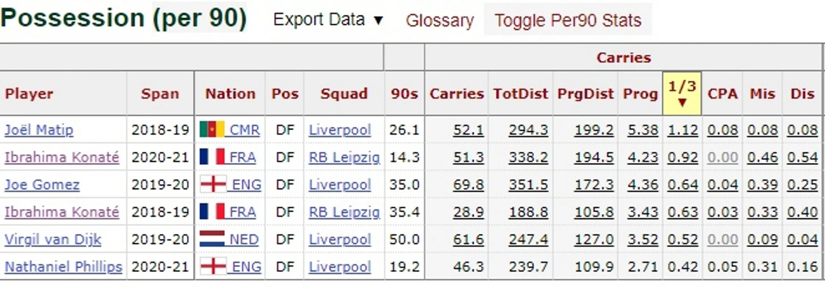Sort by the TotDist column header
825x285 pixels.
click(520, 94)
